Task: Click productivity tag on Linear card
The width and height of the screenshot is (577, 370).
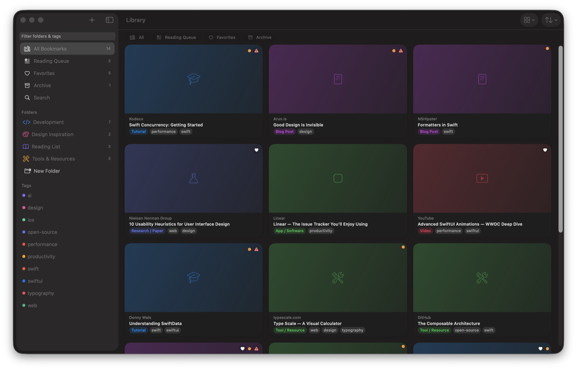Action: tap(321, 231)
